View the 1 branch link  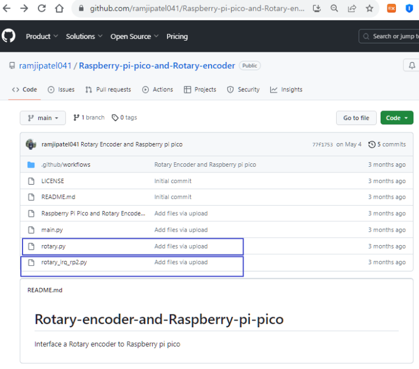pos(89,118)
